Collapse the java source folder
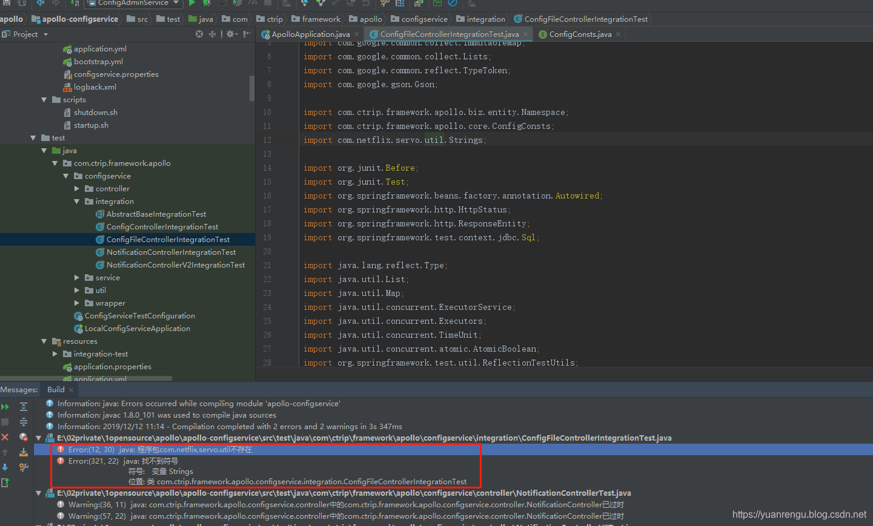The height and width of the screenshot is (526, 873). point(44,151)
